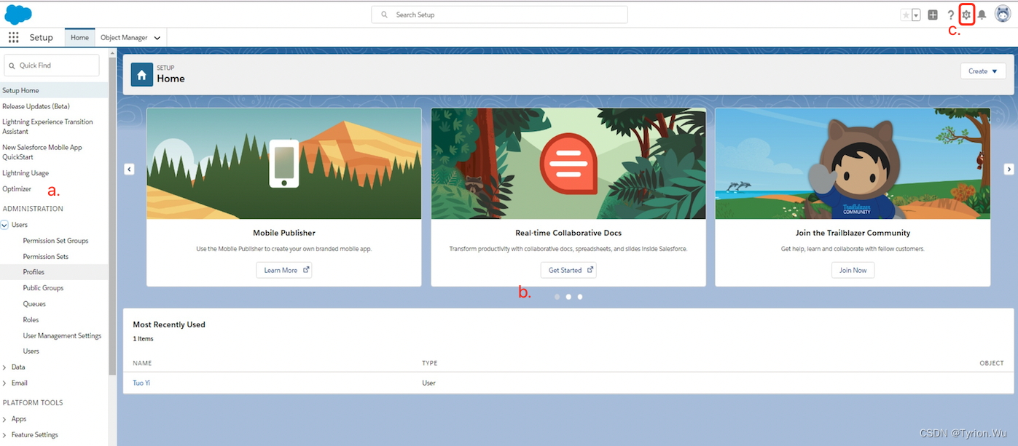Open the Favorites list dropdown arrow
The height and width of the screenshot is (446, 1018).
pos(916,15)
